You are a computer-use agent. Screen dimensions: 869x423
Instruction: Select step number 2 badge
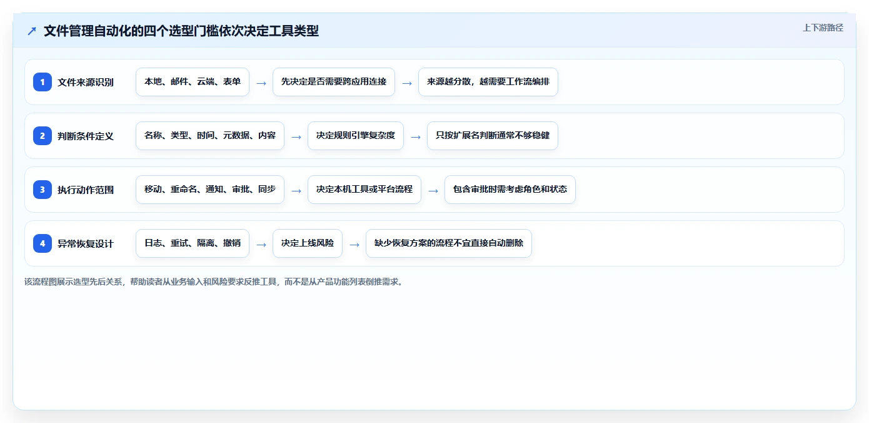click(x=43, y=136)
